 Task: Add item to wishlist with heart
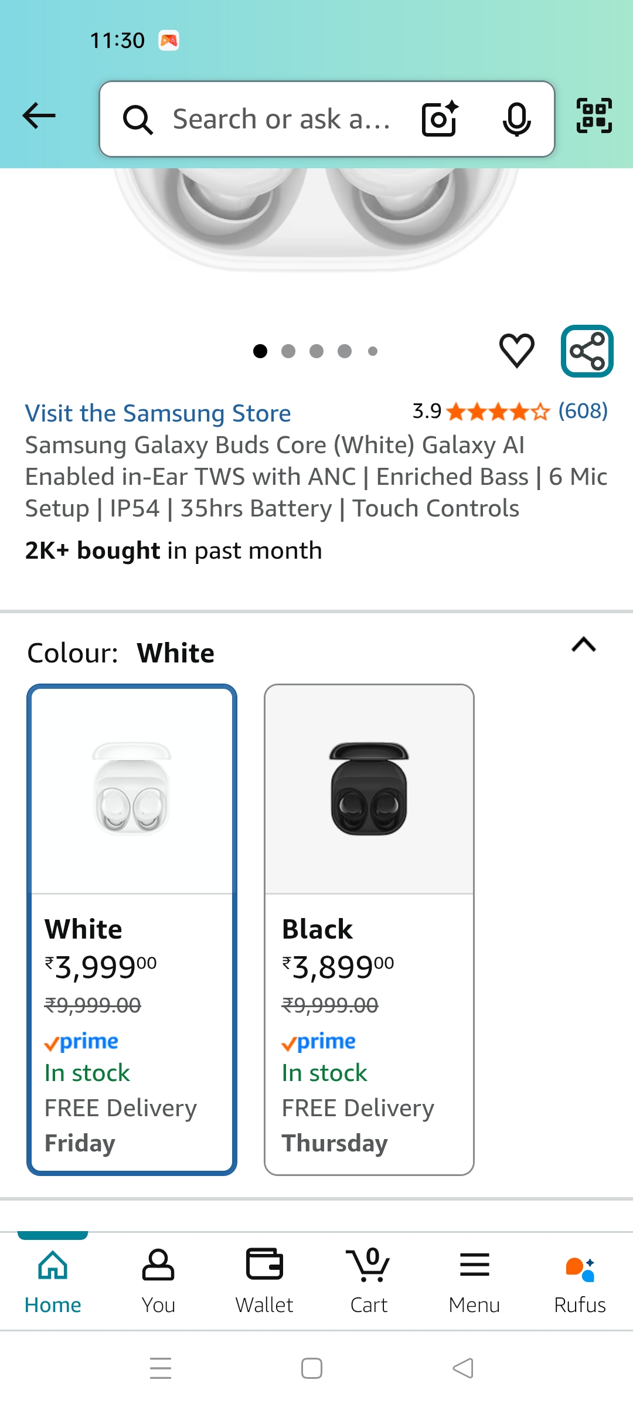(x=516, y=351)
